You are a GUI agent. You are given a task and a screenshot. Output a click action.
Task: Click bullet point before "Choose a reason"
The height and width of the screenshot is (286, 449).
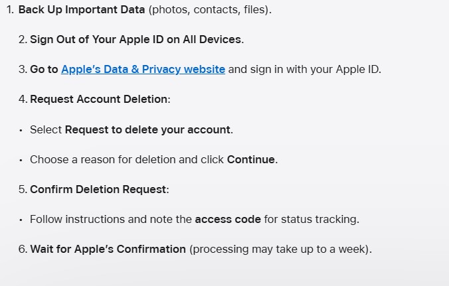(x=21, y=160)
